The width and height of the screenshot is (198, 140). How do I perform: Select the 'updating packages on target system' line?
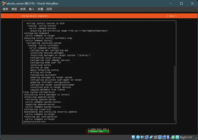coord(51,77)
